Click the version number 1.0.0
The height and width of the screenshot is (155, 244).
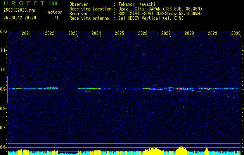pos(53,3)
